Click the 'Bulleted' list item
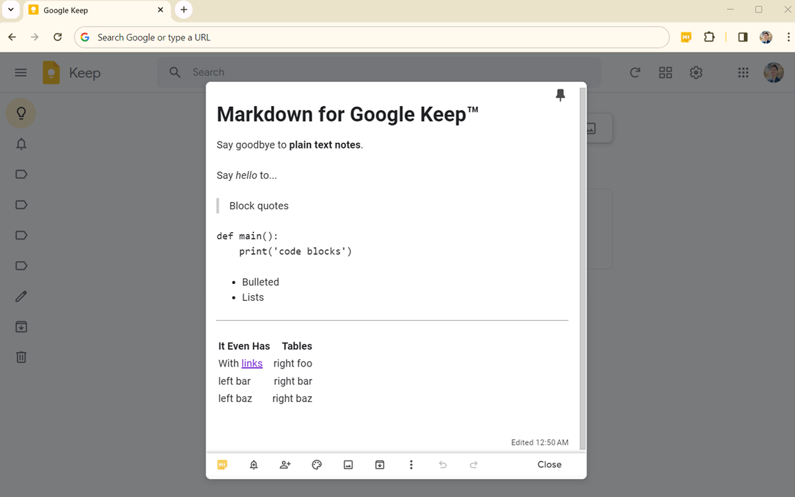This screenshot has width=795, height=497. [x=260, y=282]
